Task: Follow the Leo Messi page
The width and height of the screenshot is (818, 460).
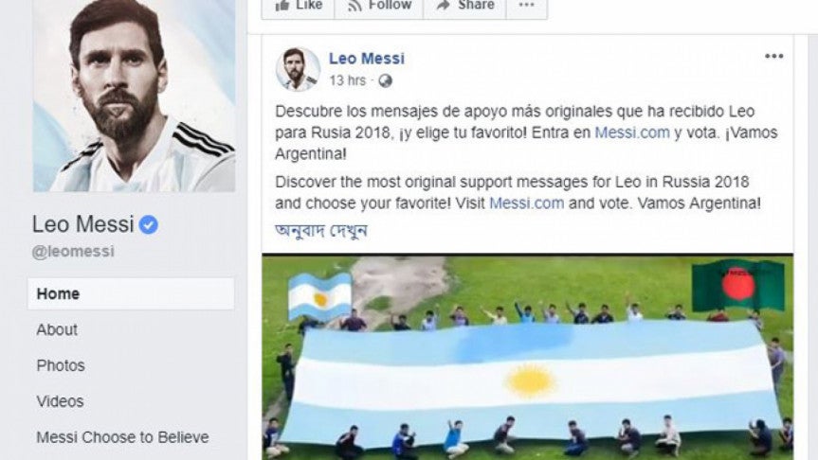Action: click(x=379, y=7)
